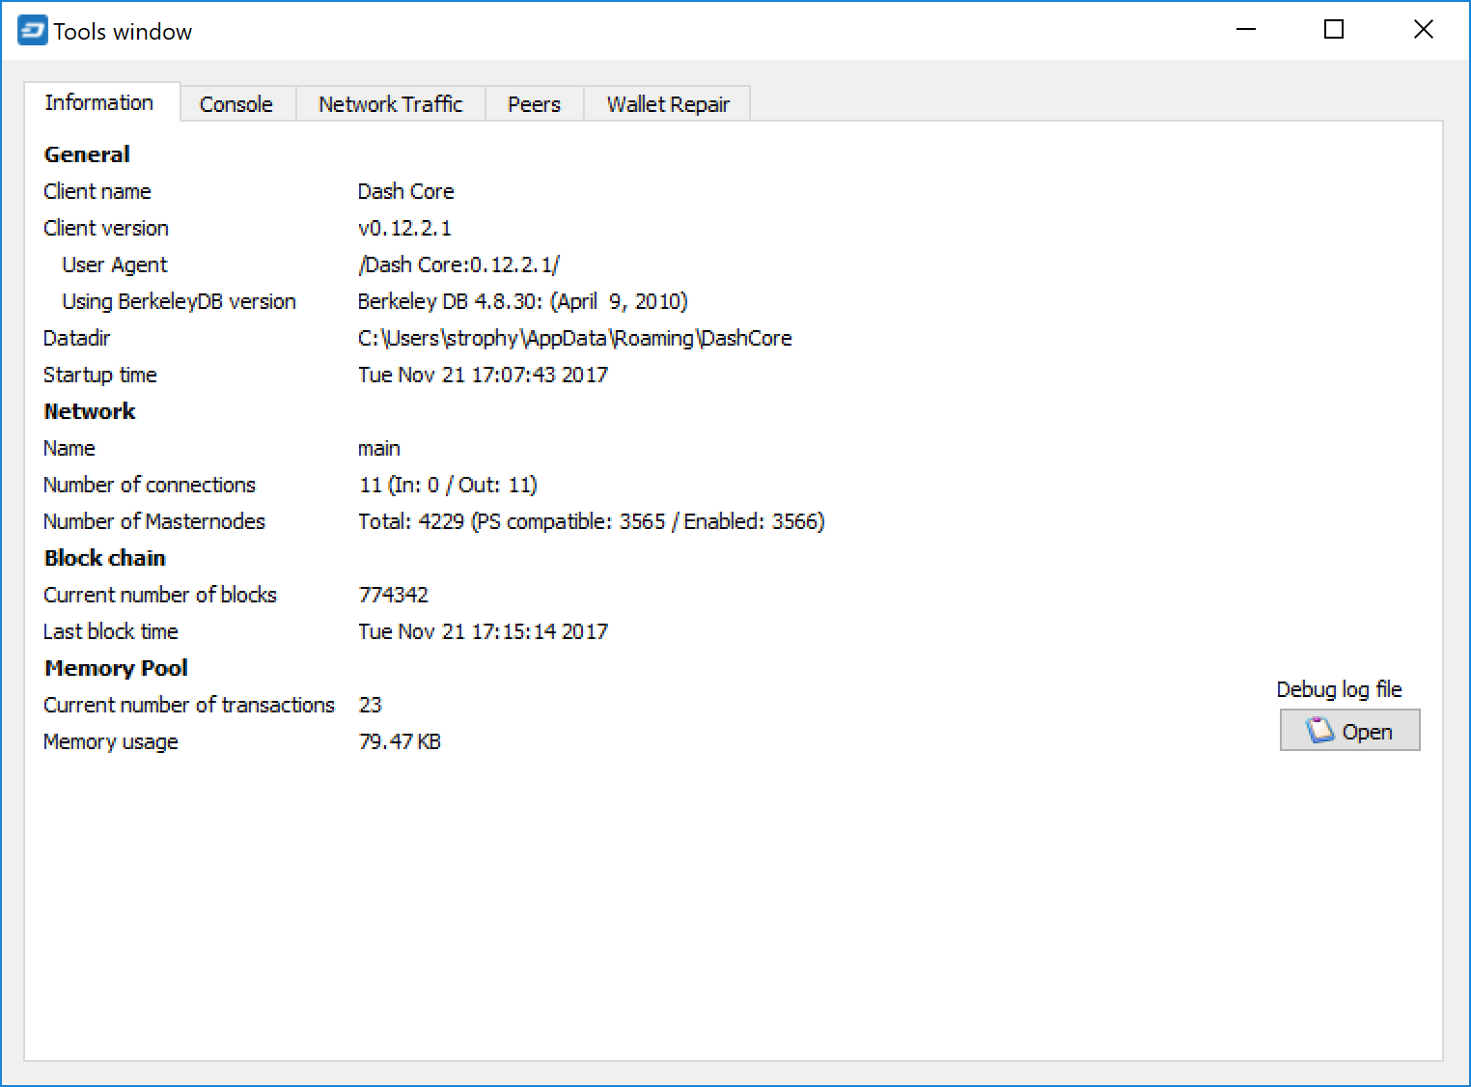1471x1087 pixels.
Task: Click the Berkeley DB 4.8.30 version text
Action: tap(522, 301)
